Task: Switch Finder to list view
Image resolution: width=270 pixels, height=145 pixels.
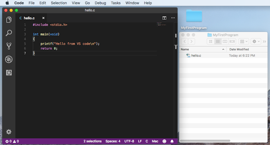Action: [218, 41]
